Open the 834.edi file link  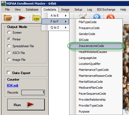12,85
